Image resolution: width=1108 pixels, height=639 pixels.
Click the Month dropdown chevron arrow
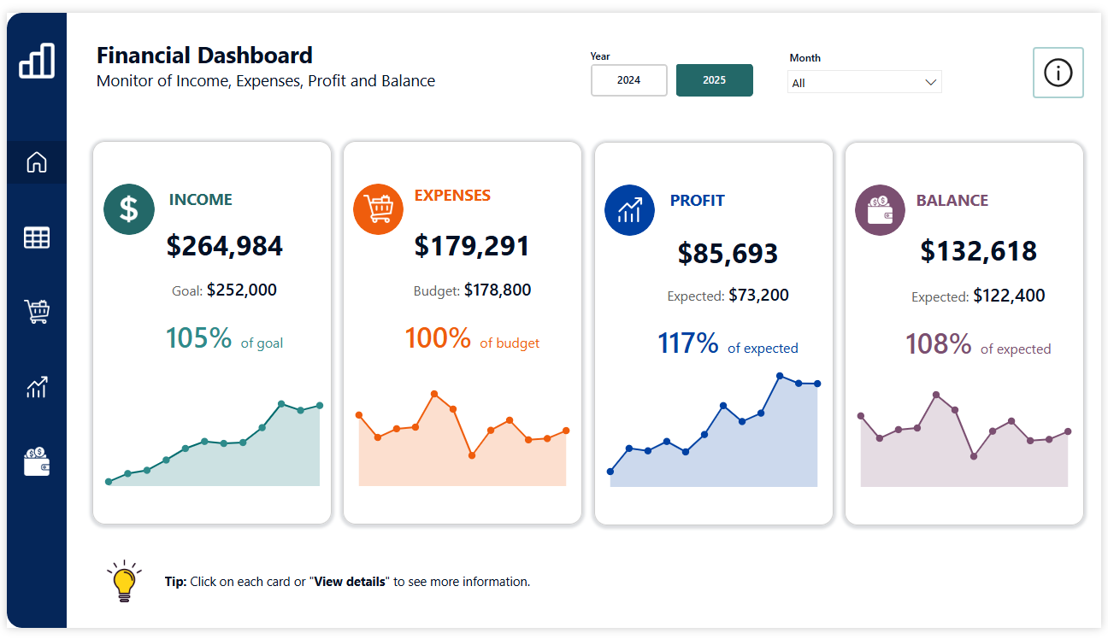[931, 83]
